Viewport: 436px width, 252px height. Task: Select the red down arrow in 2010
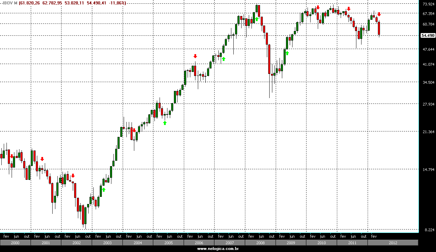(318, 7)
